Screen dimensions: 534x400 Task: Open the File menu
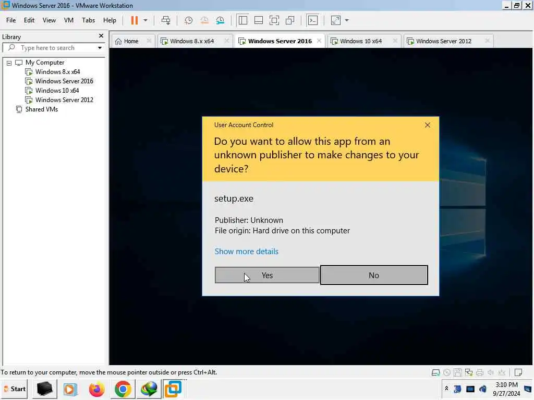(x=11, y=20)
